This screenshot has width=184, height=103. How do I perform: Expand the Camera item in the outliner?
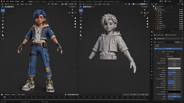point(155,27)
